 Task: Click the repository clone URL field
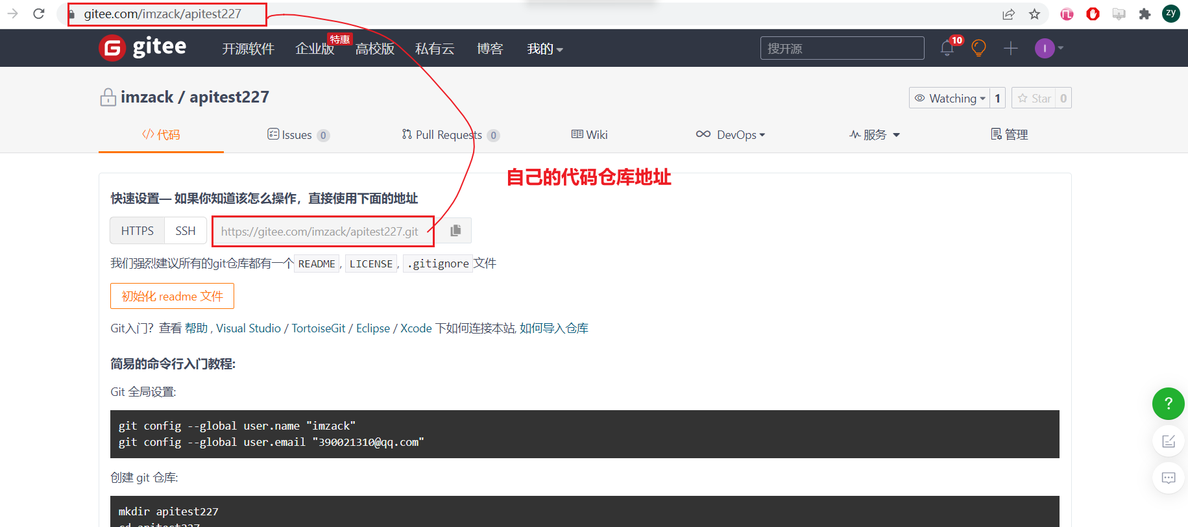pyautogui.click(x=323, y=231)
